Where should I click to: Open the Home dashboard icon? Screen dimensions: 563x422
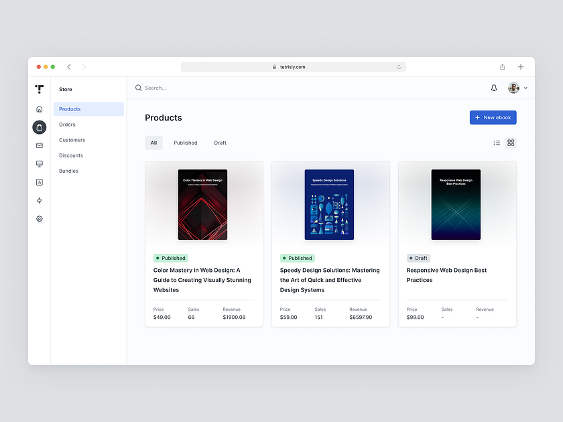[39, 108]
